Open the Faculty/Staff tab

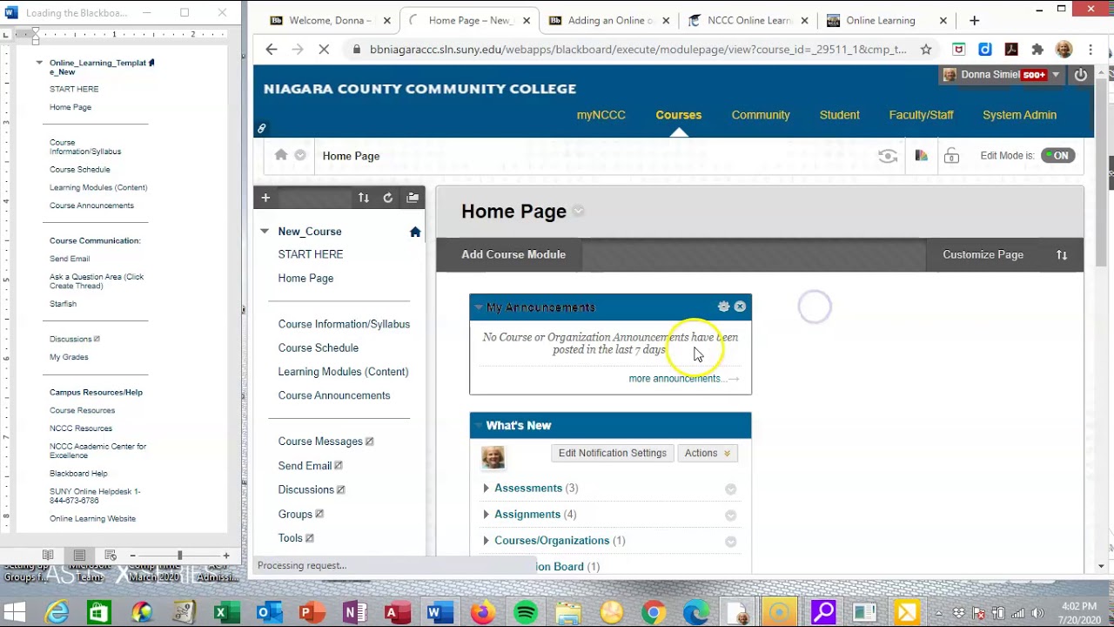click(922, 115)
